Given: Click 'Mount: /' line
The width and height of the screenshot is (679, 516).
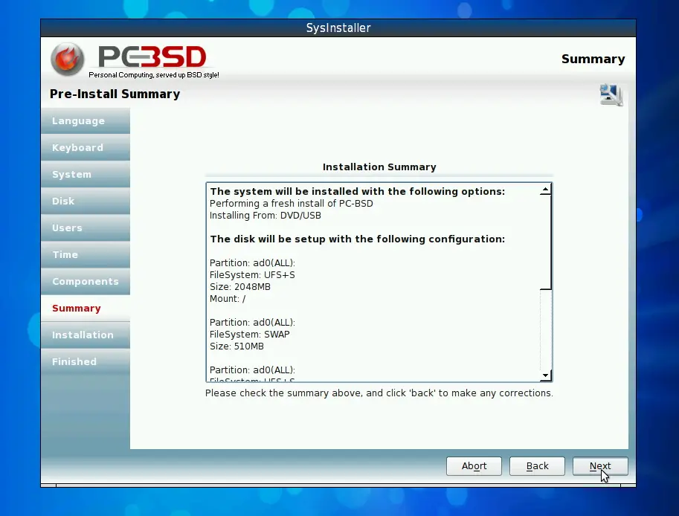Looking at the screenshot, I should pyautogui.click(x=228, y=299).
